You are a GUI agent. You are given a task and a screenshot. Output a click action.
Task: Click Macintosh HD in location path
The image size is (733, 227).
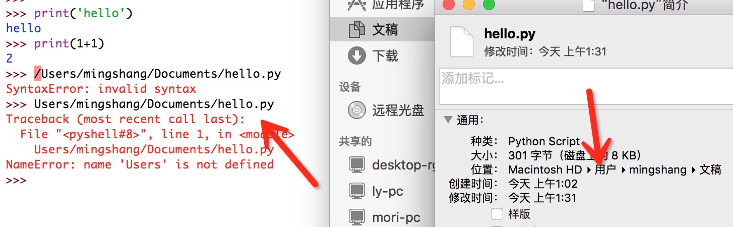pos(545,169)
